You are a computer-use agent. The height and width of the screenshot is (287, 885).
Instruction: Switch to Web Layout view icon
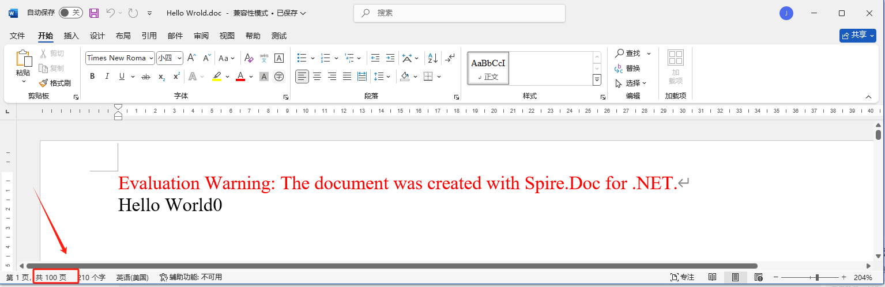pyautogui.click(x=759, y=277)
